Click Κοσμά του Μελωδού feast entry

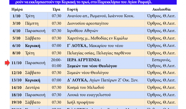pos(85,88)
